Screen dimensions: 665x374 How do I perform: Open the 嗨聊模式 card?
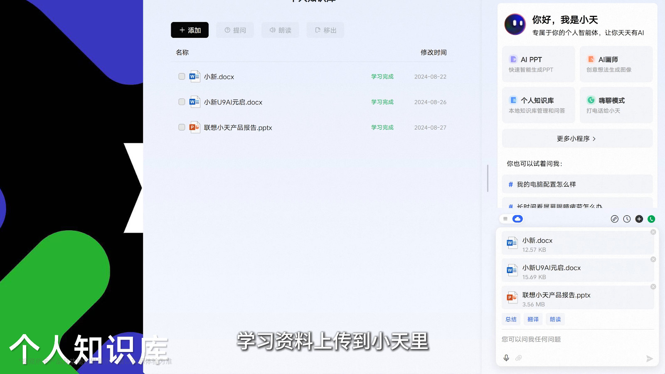(616, 105)
